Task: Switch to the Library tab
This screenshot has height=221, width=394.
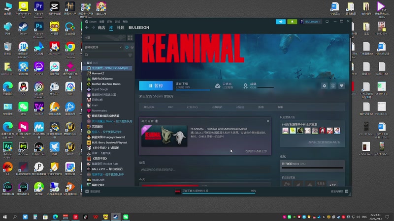Action: (x=111, y=28)
